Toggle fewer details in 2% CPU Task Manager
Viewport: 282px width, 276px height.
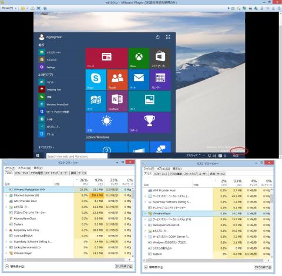coord(154,267)
